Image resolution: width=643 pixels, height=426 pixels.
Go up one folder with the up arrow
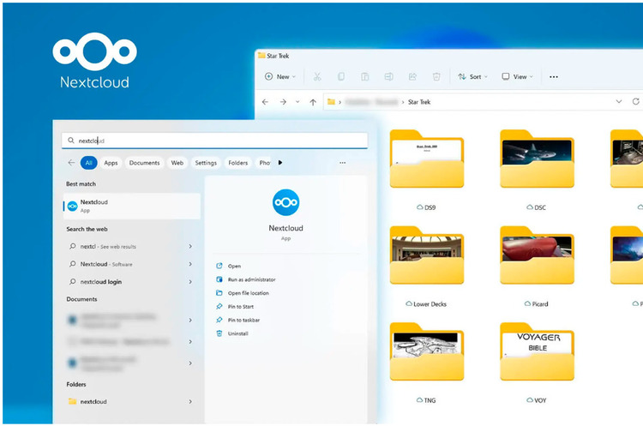pos(313,102)
